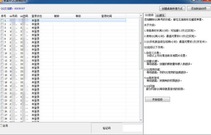
Task: Click the 2.创建QQ群 line
Action: tap(152, 61)
